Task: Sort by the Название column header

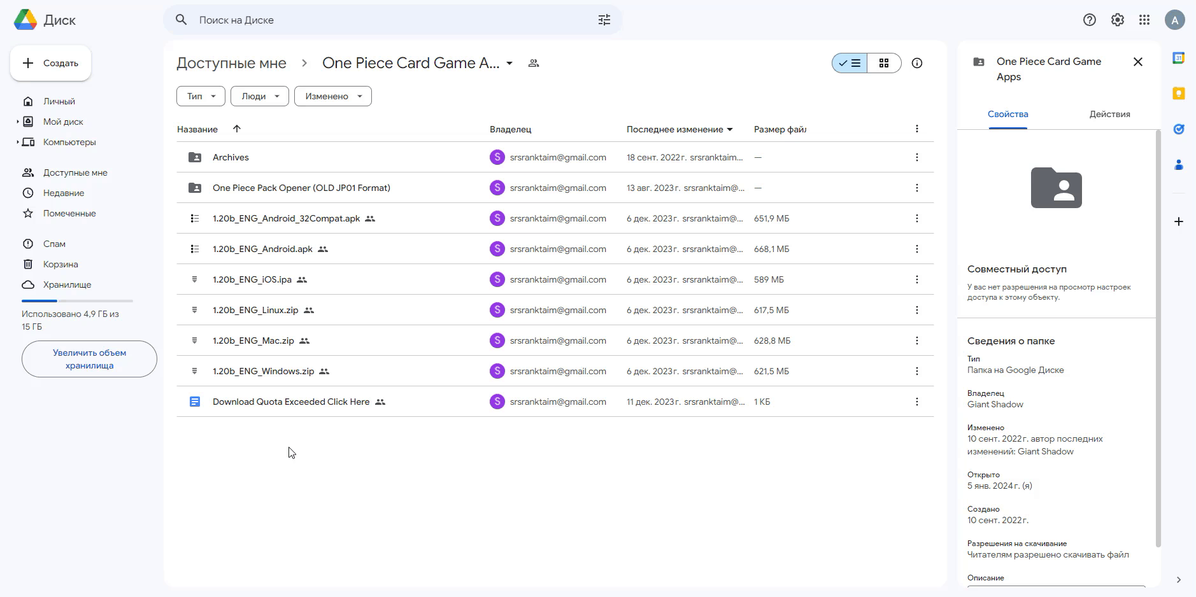Action: coord(197,129)
